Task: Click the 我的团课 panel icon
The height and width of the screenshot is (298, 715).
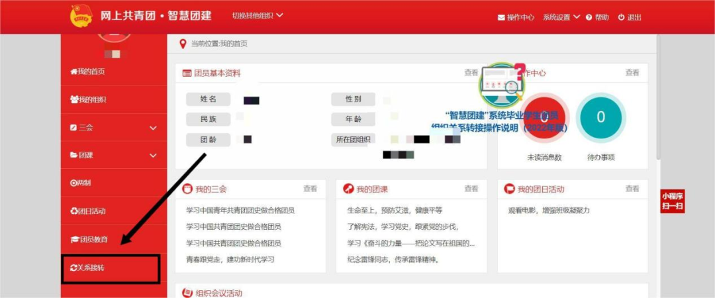Action: tap(348, 189)
